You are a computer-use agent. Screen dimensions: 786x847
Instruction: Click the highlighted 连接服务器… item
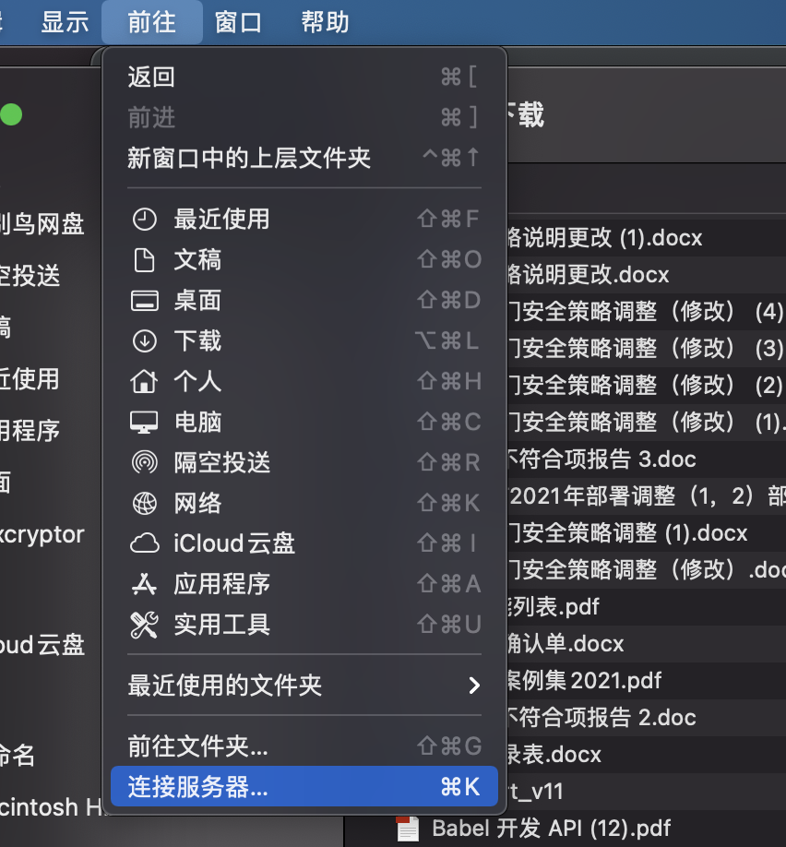[304, 786]
